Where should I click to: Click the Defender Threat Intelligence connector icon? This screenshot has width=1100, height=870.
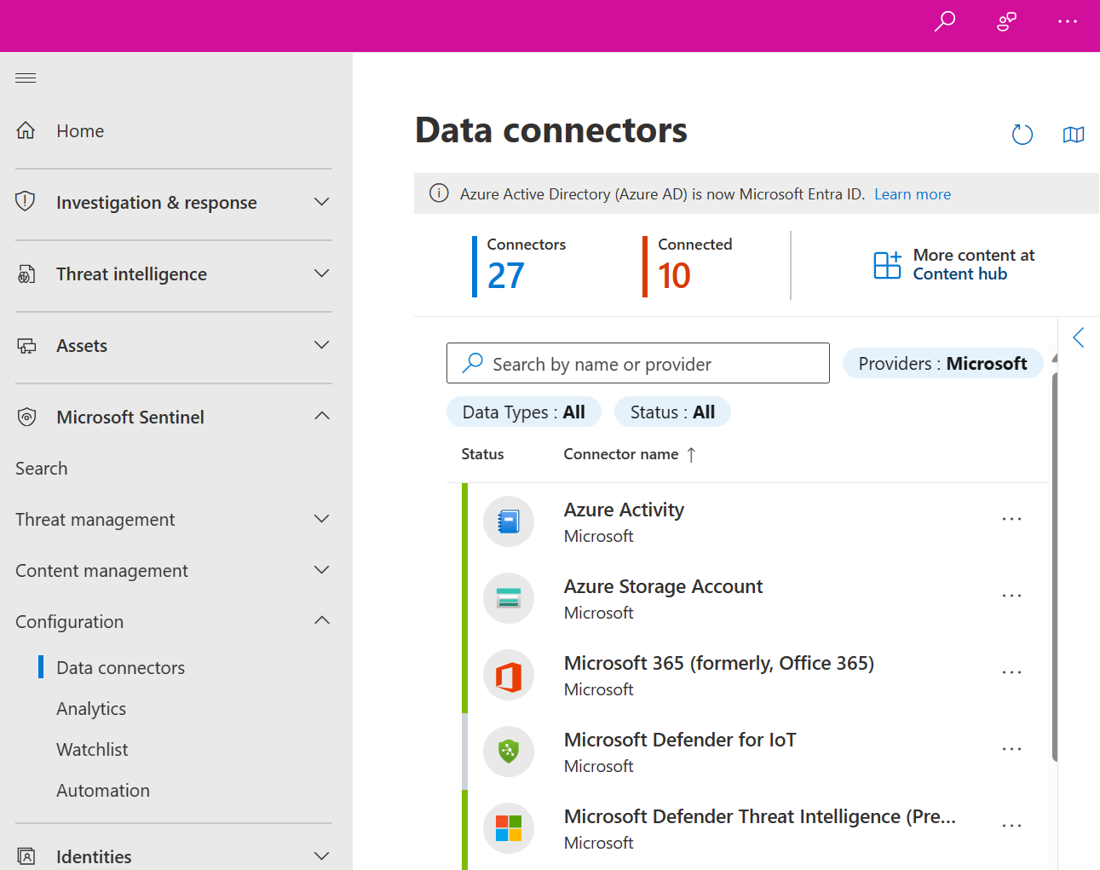[509, 828]
